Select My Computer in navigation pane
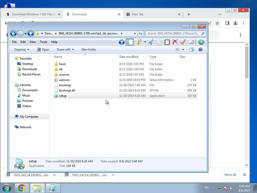 point(29,117)
